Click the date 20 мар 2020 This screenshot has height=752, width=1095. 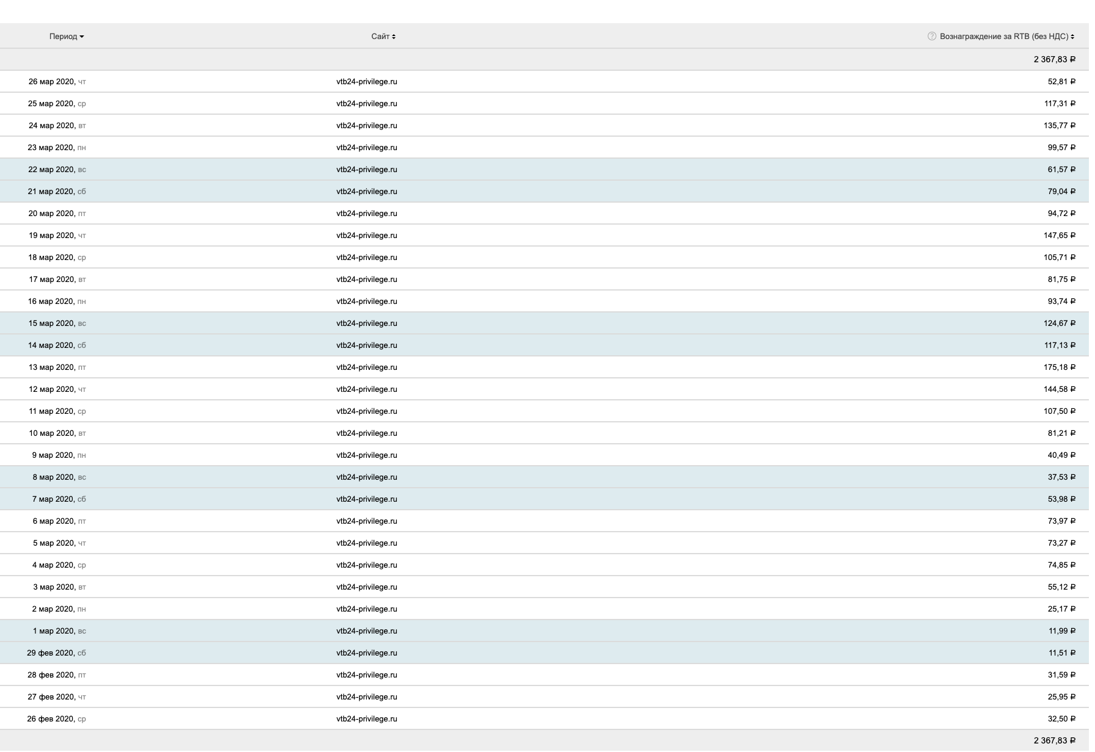(x=51, y=214)
